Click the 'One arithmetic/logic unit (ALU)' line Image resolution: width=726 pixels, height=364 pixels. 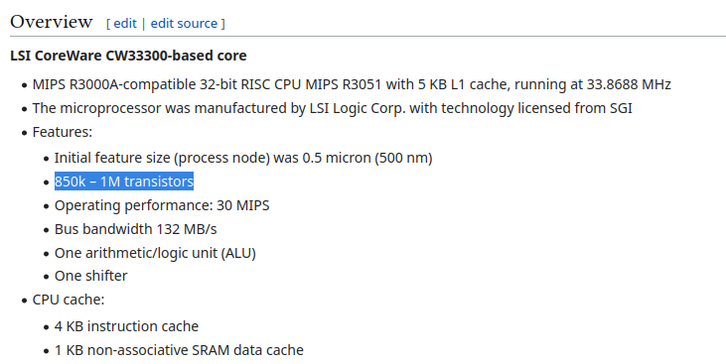(x=155, y=254)
